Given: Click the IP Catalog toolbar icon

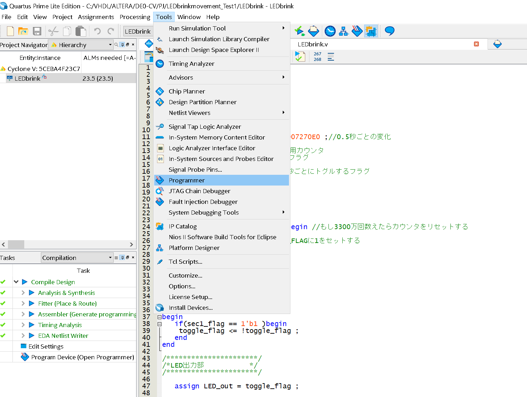Looking at the screenshot, I should point(371,31).
